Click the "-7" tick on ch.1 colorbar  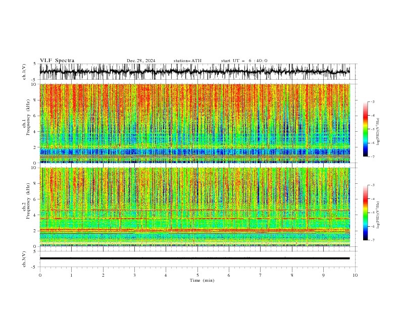tap(372, 157)
